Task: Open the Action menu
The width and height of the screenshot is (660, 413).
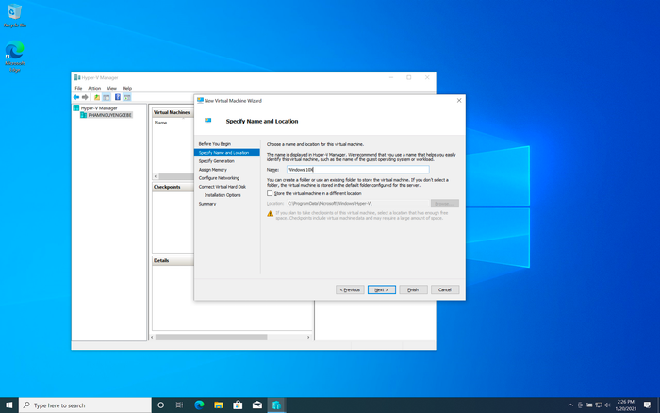Action: tap(94, 88)
